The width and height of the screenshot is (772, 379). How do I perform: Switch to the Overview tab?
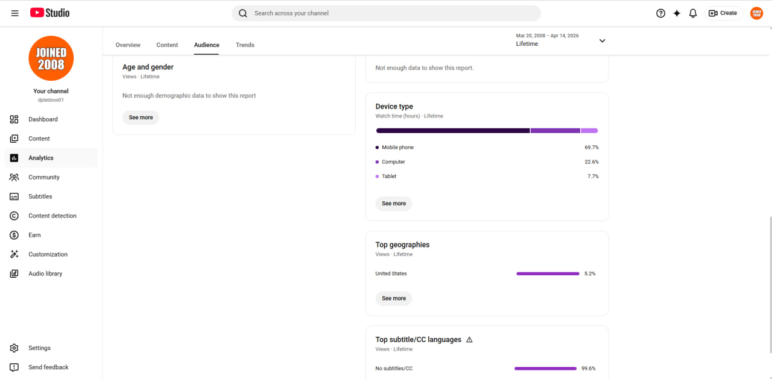tap(128, 45)
